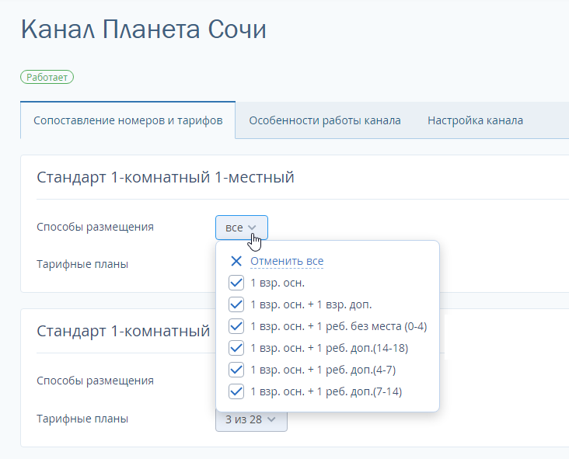The height and width of the screenshot is (459, 569).
Task: Open the Особенности работы канала tab
Action: coord(325,120)
